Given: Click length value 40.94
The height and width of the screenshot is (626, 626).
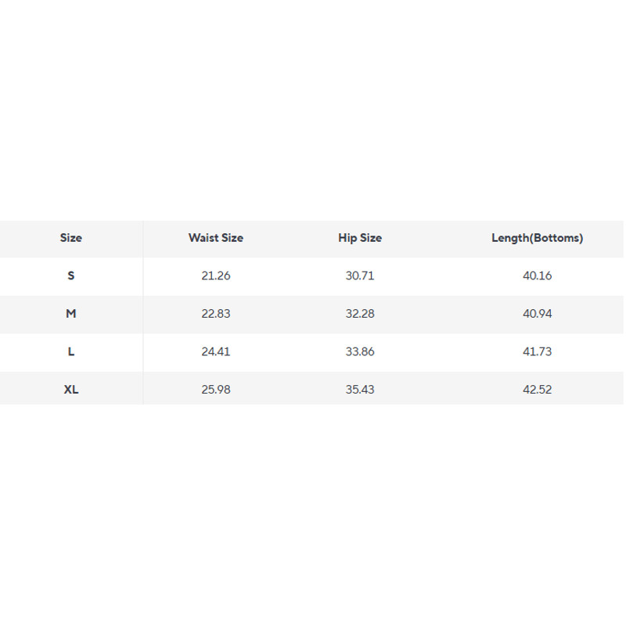Looking at the screenshot, I should coord(537,313).
